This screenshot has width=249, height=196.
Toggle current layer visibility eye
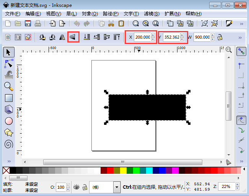(x=76, y=187)
